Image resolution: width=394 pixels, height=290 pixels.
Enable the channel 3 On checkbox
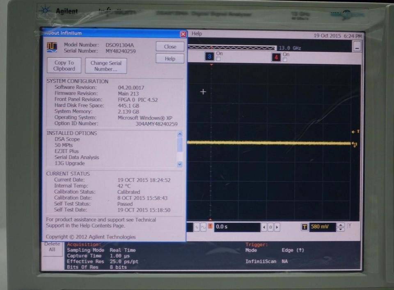point(218,59)
